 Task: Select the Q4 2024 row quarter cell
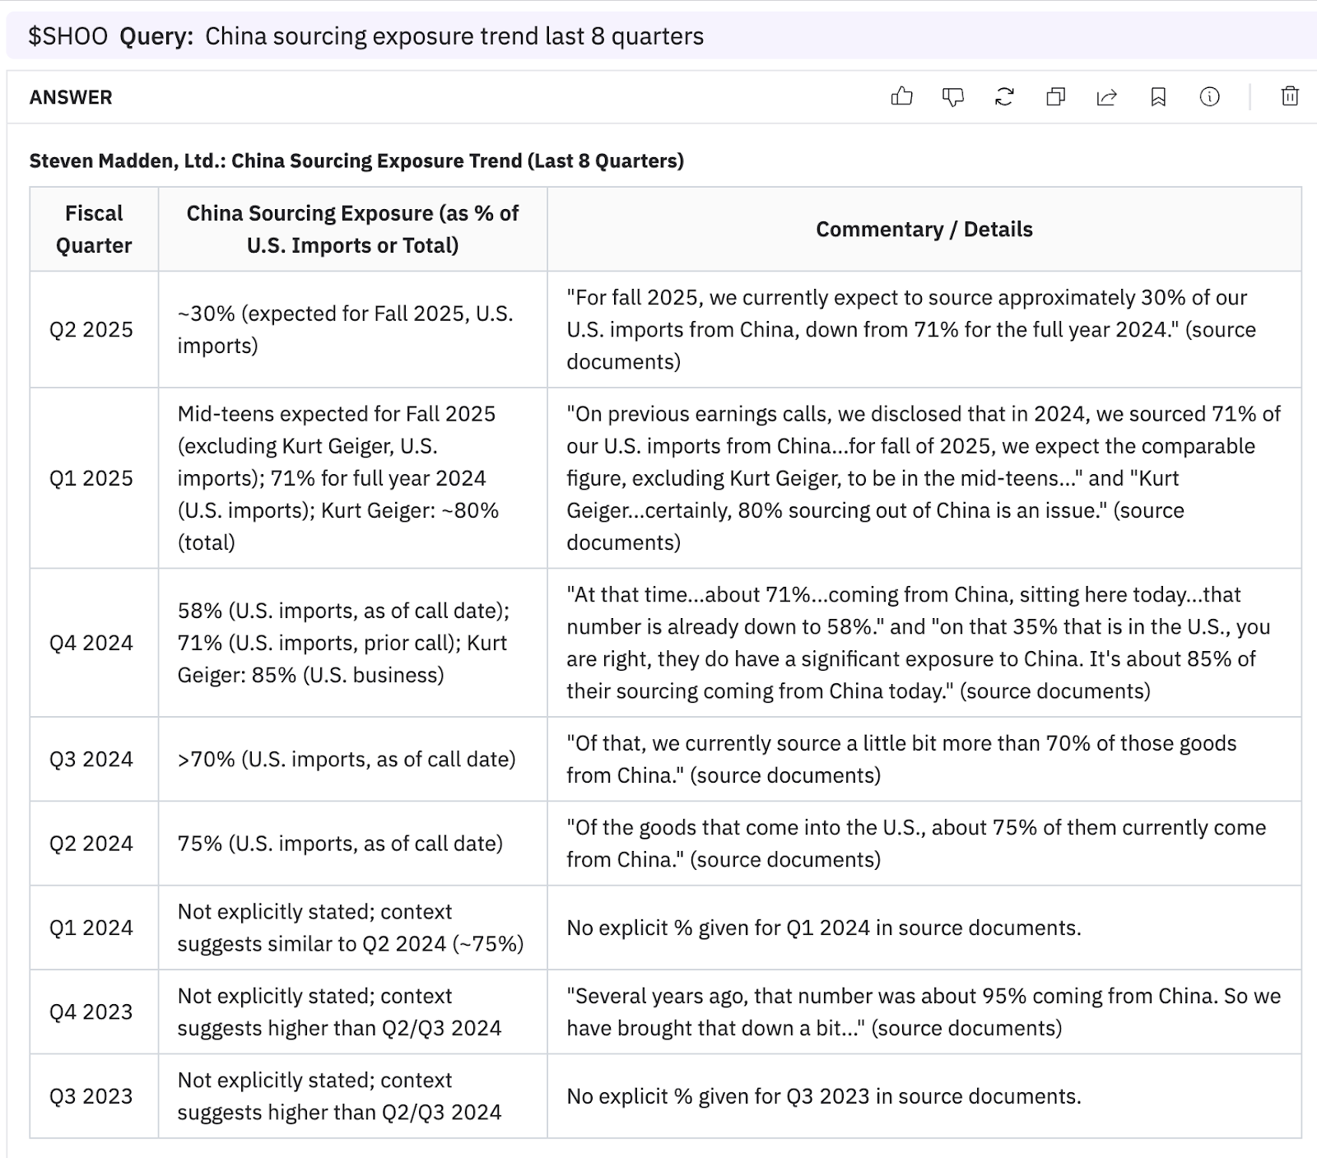91,643
